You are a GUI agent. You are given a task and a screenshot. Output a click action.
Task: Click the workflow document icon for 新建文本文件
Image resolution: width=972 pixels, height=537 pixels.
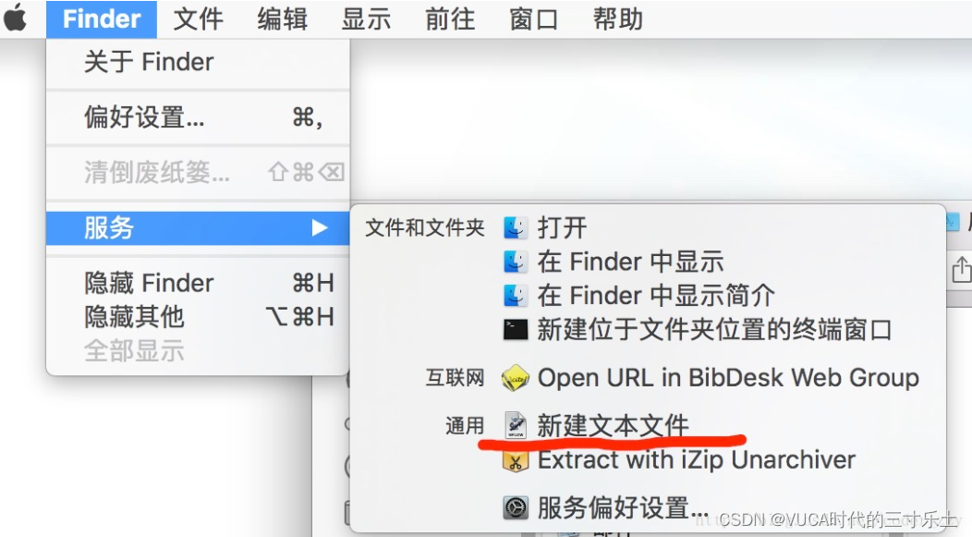pos(516,425)
